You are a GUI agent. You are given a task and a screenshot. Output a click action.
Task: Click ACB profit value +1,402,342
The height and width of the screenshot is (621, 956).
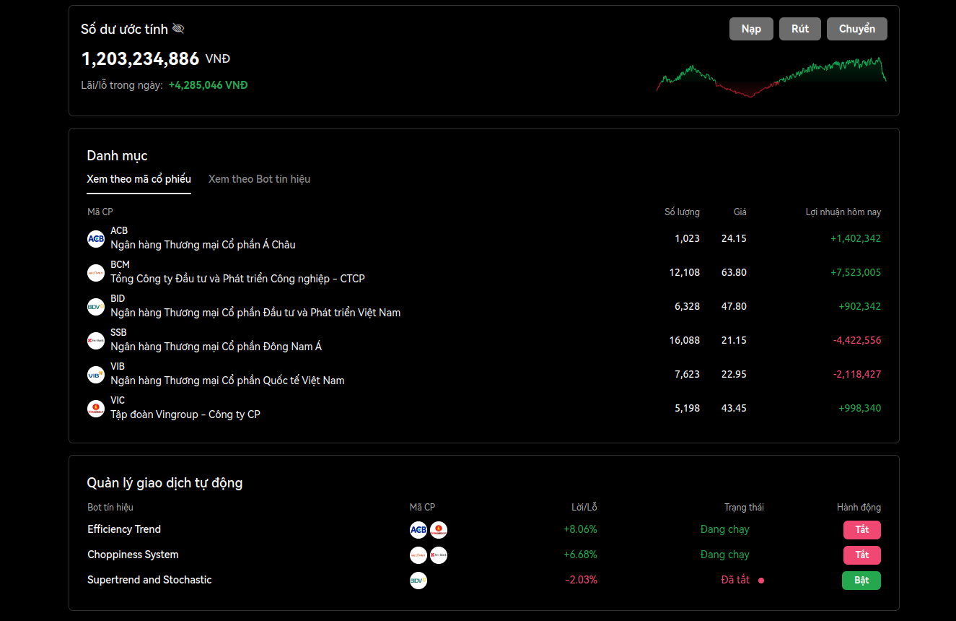[856, 238]
